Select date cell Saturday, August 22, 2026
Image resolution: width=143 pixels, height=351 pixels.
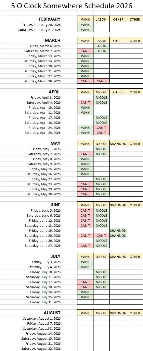tap(31, 348)
